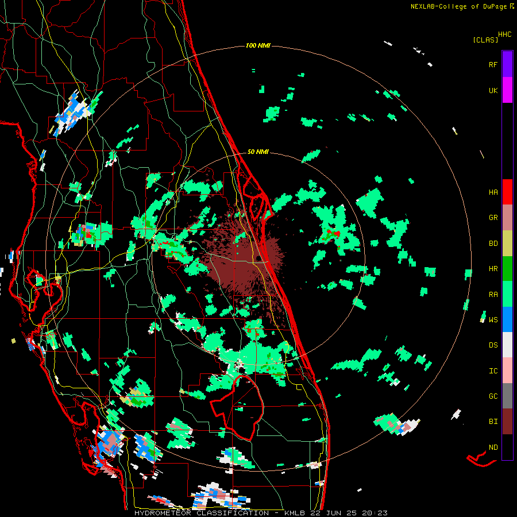Click the HHC product label
Image resolution: width=517 pixels, height=517 pixels.
(x=504, y=34)
